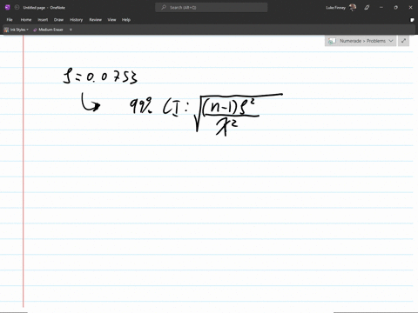The width and height of the screenshot is (418, 313).
Task: Open the File menu
Action: click(x=10, y=20)
